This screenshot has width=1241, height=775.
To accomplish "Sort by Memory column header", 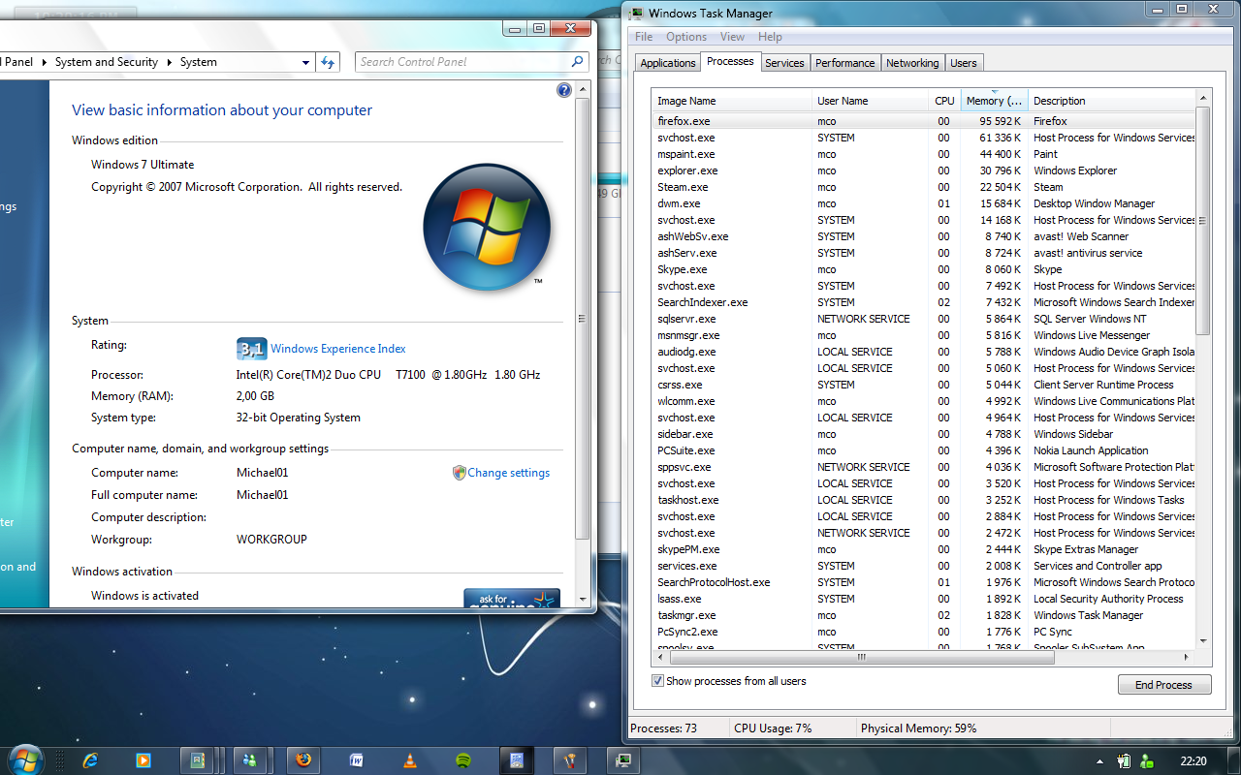I will click(994, 101).
